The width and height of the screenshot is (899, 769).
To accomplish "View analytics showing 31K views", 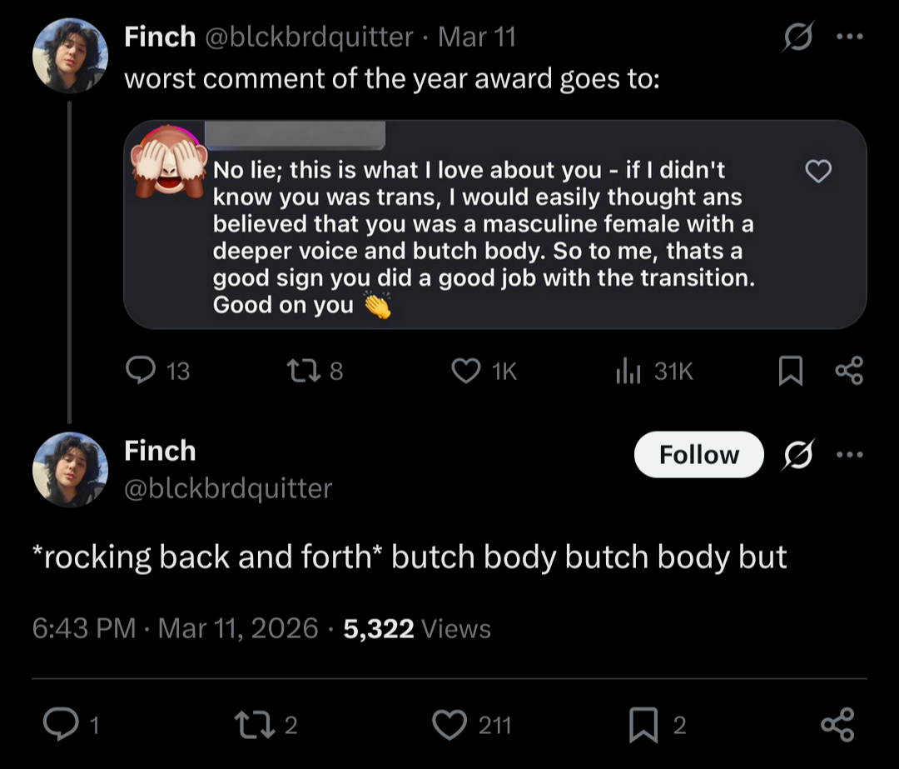I will click(627, 370).
